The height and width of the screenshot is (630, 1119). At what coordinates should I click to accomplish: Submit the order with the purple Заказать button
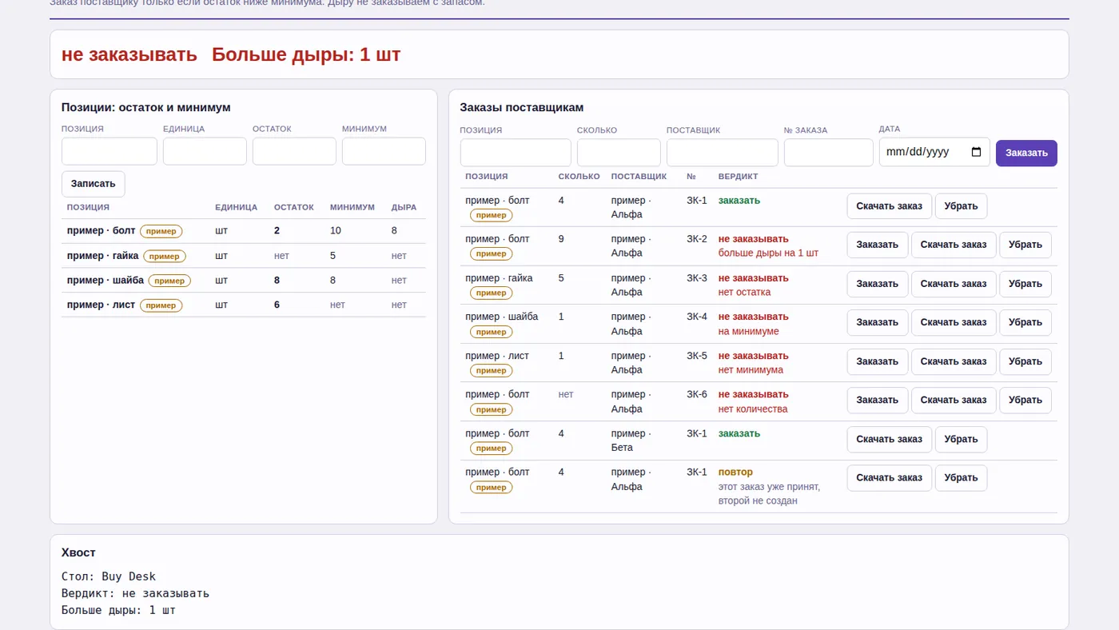coord(1026,153)
